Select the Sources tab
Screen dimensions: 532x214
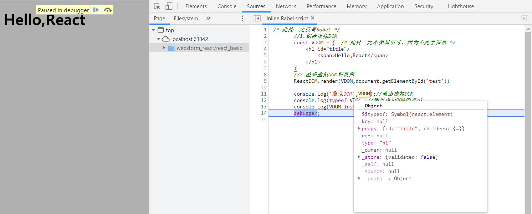(256, 6)
